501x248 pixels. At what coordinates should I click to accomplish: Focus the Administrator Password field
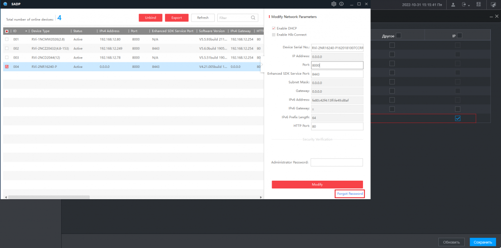coord(337,162)
